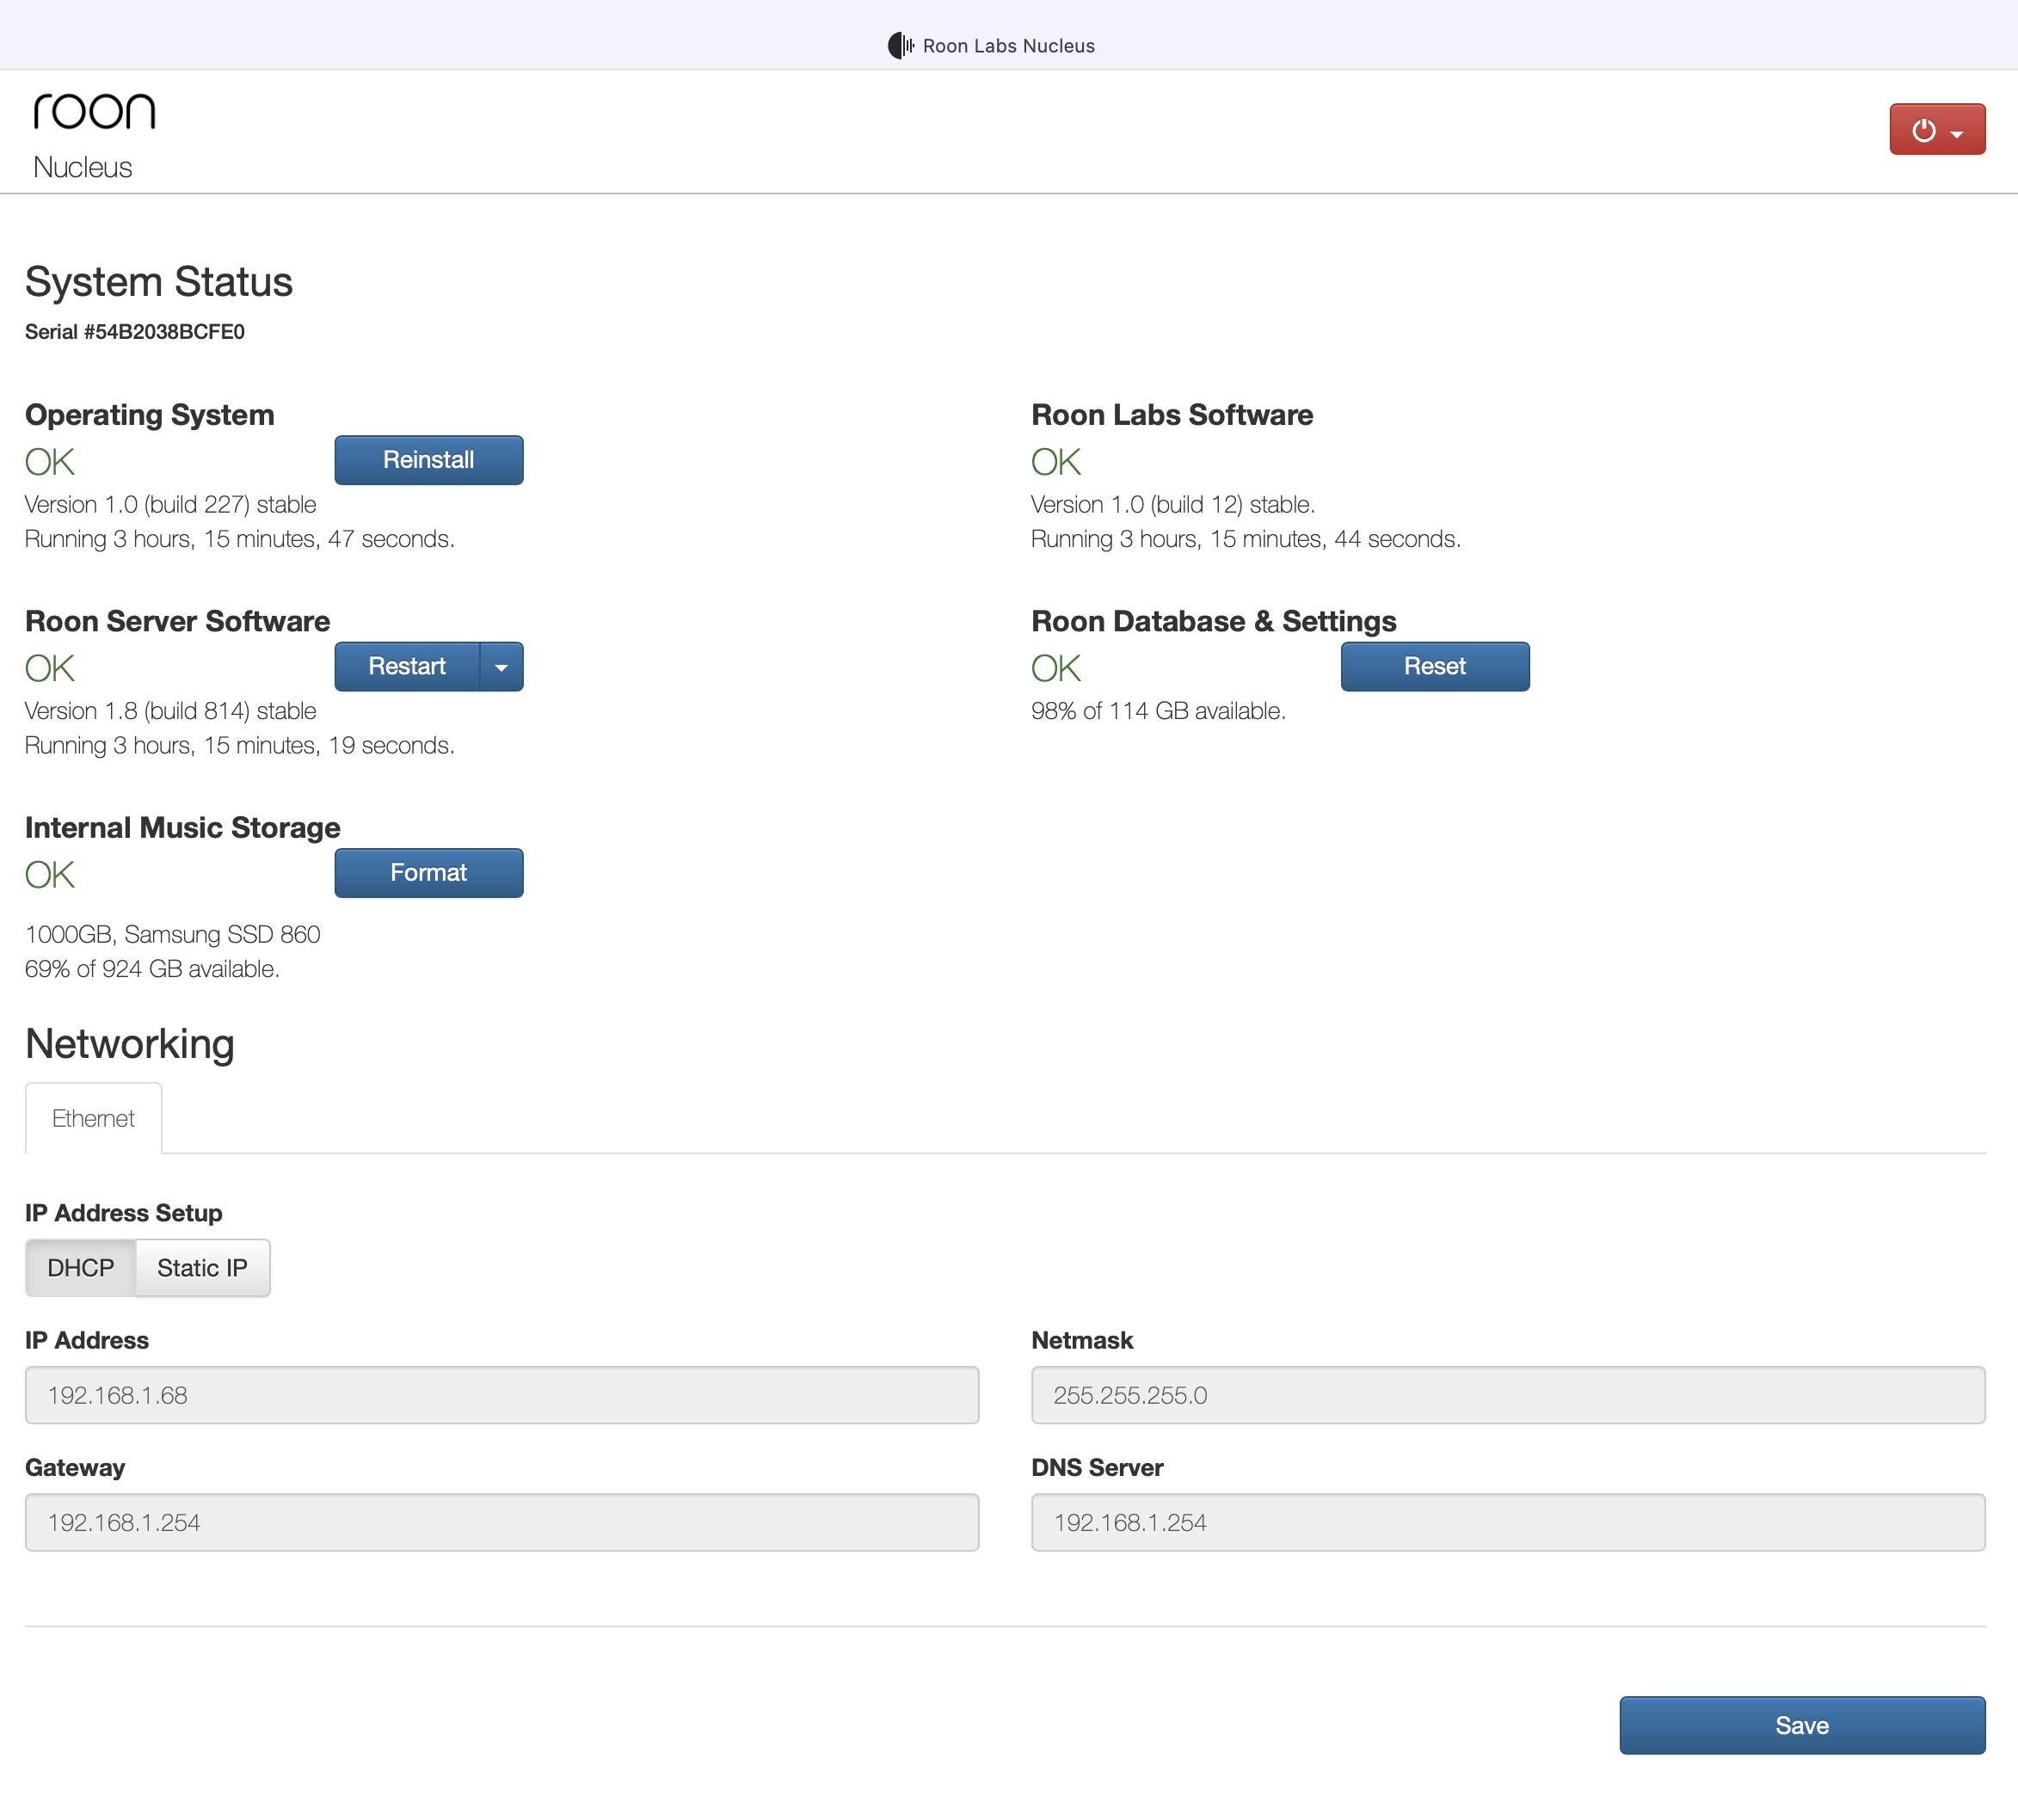Click "Version 1.0 (build 227) stable" text

(171, 505)
